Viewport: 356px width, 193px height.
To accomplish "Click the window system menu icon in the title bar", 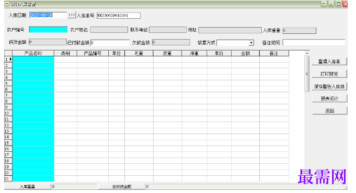I will coord(7,4).
